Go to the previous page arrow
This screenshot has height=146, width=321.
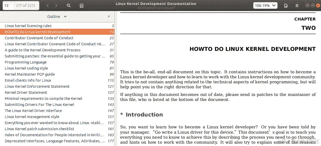click(x=47, y=6)
